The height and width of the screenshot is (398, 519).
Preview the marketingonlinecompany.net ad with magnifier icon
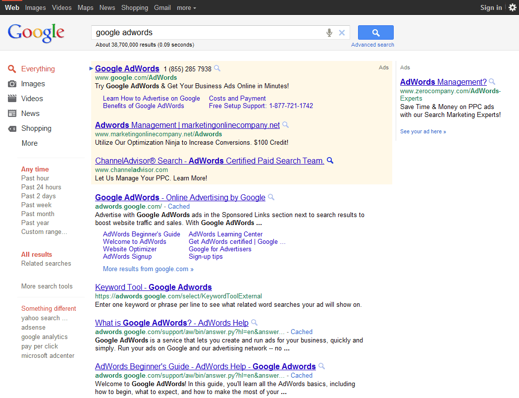[286, 125]
